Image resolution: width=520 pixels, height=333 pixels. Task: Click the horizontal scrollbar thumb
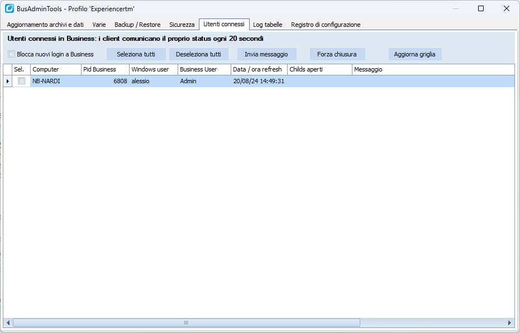click(187, 322)
